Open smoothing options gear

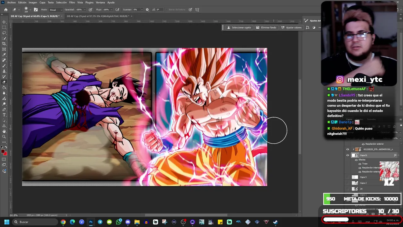point(147,10)
